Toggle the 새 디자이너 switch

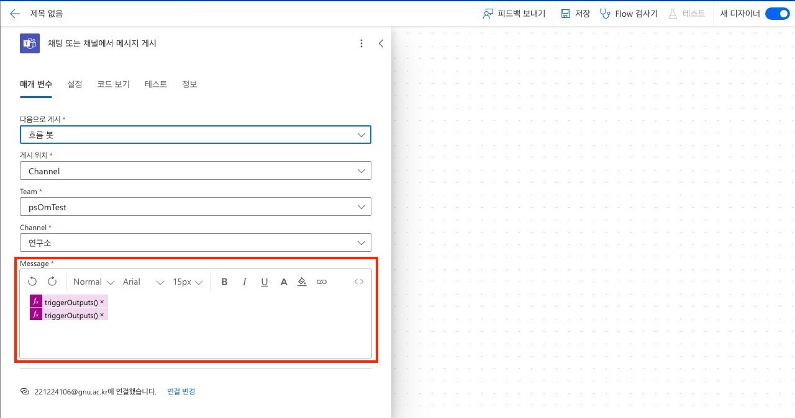[776, 14]
